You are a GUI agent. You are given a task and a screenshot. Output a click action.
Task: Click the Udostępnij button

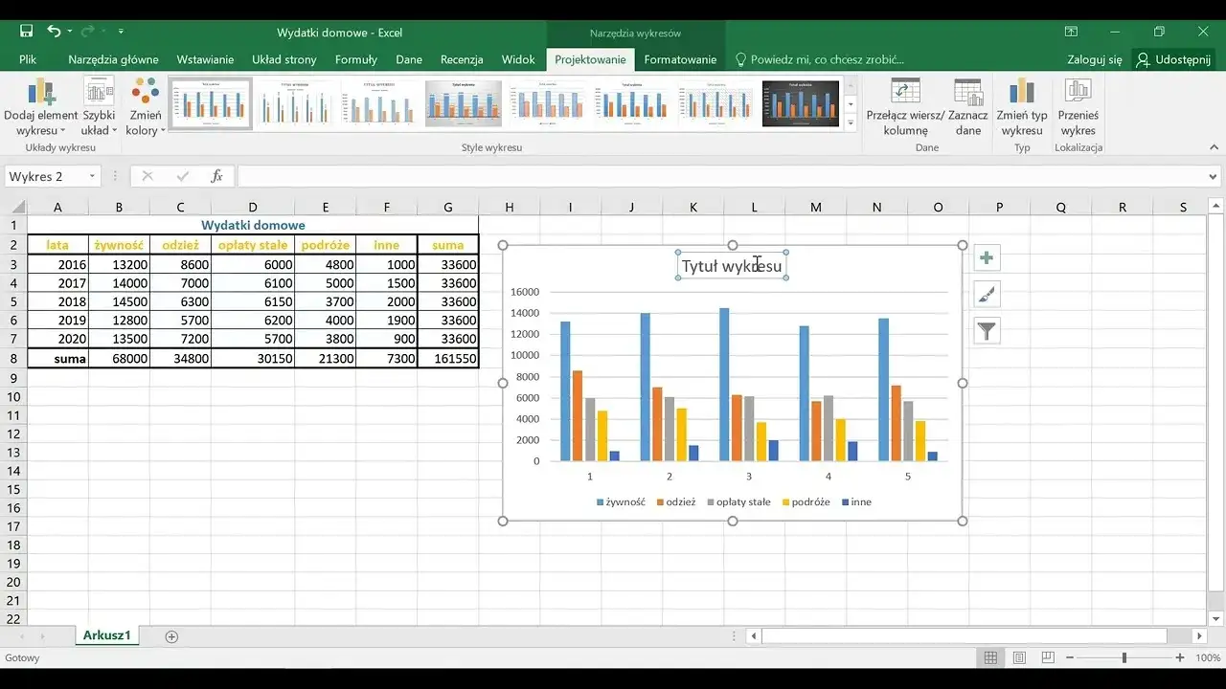click(1174, 59)
